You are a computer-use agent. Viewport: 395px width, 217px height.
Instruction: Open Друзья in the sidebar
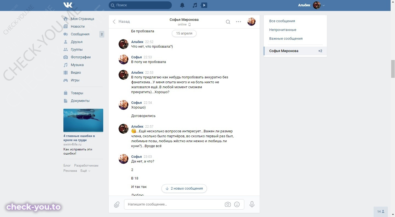point(77,42)
